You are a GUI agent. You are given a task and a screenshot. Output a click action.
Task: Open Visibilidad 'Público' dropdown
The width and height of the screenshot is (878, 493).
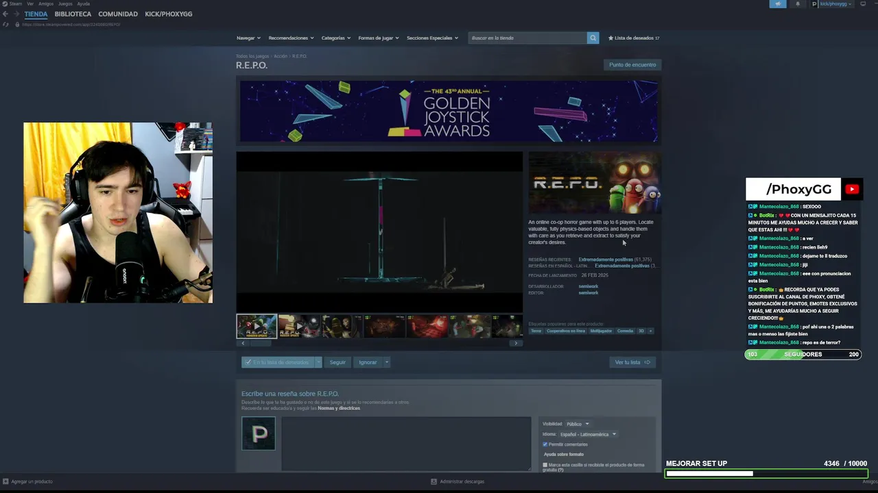[x=577, y=424]
